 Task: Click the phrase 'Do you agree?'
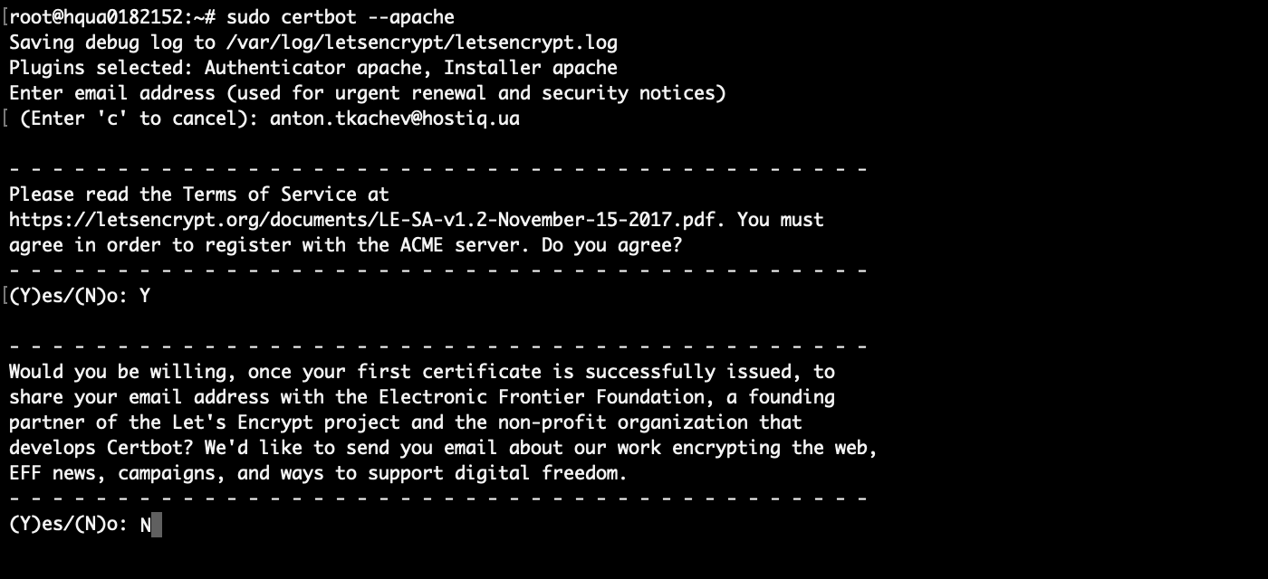[612, 245]
